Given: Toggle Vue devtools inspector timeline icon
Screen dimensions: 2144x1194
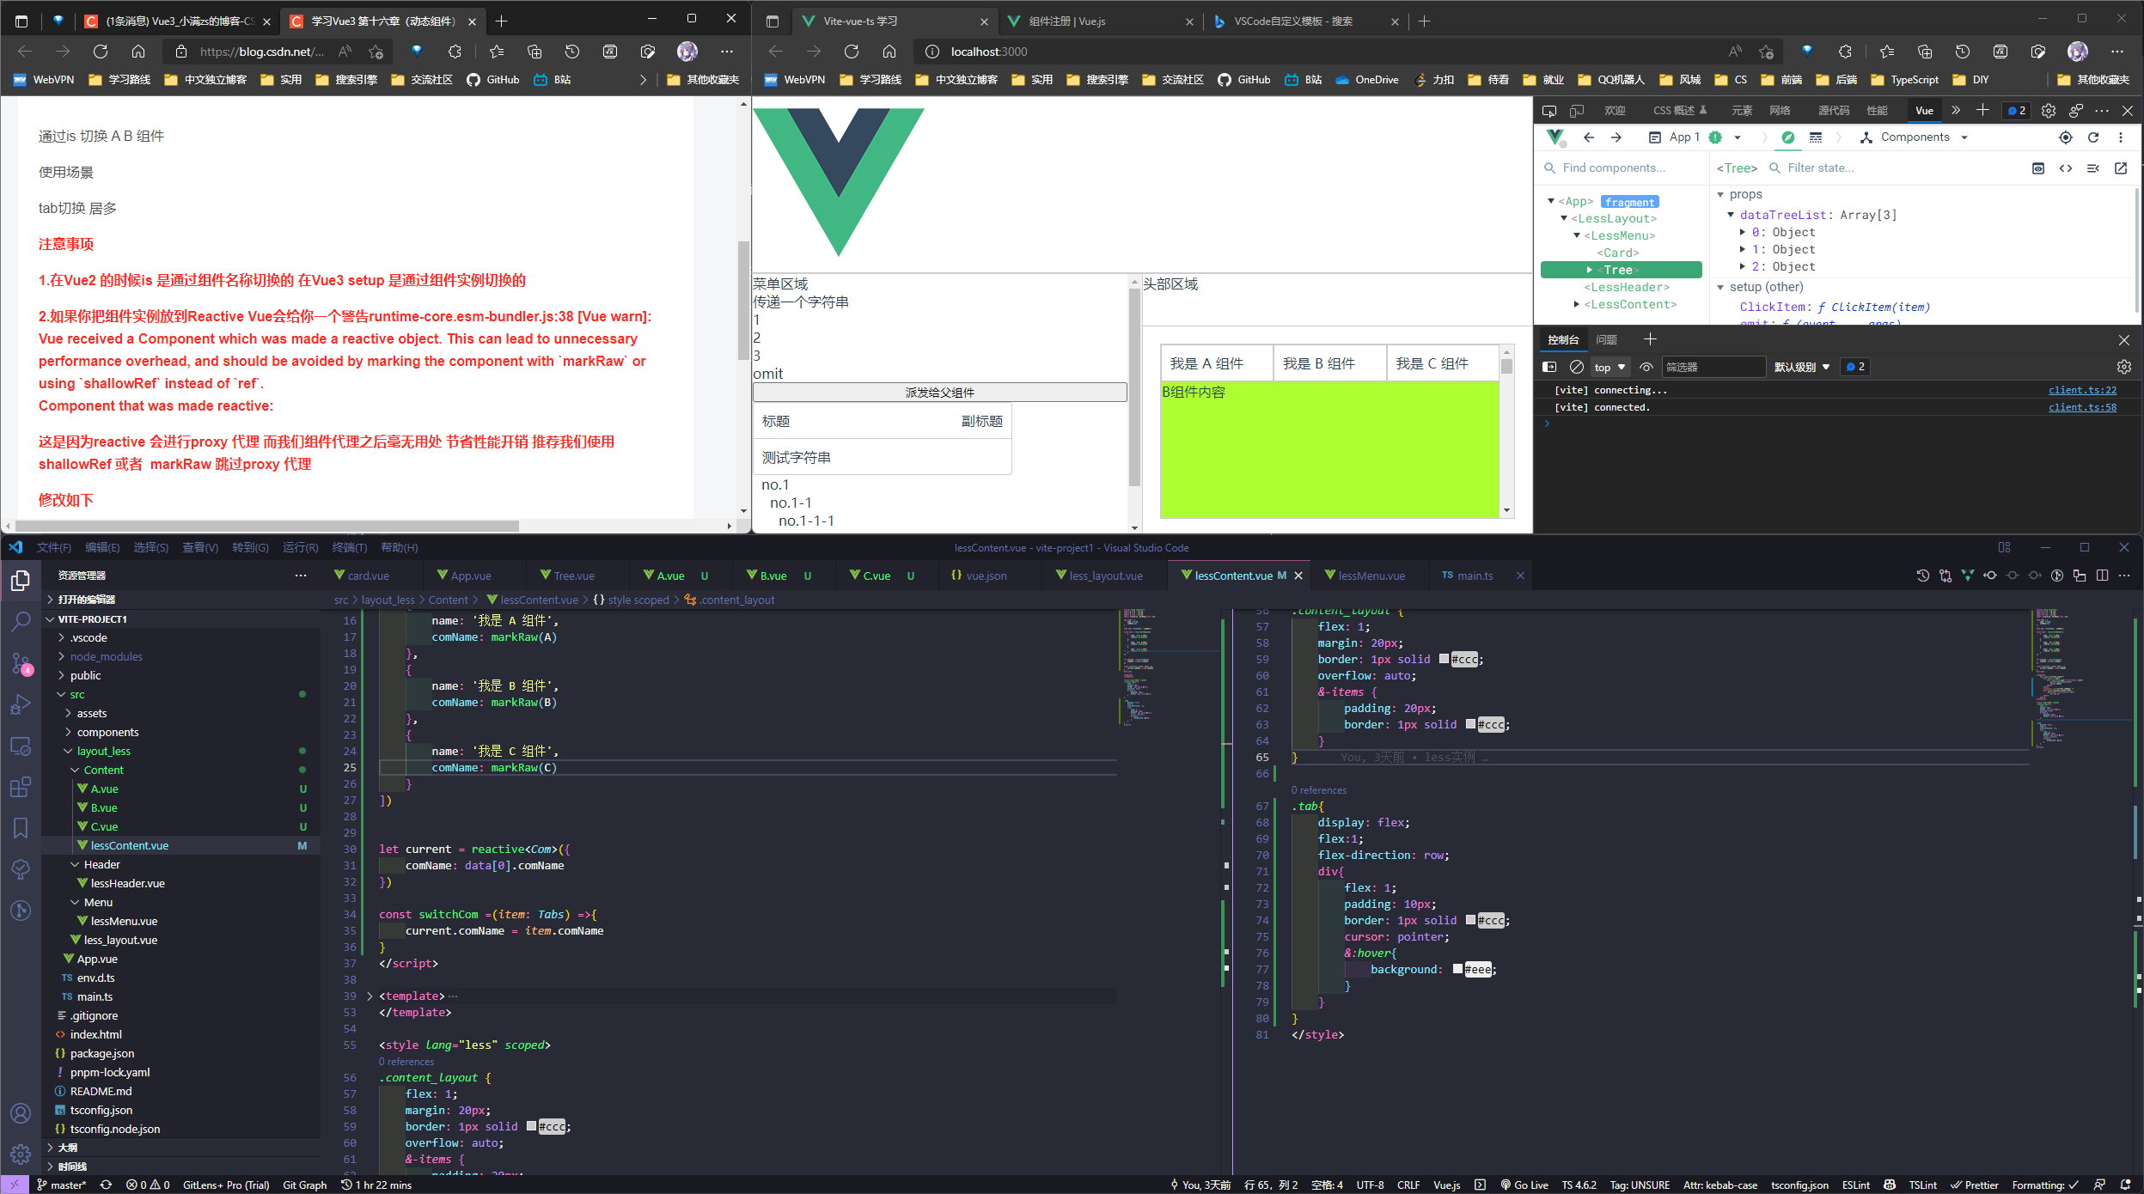Looking at the screenshot, I should pyautogui.click(x=1816, y=137).
